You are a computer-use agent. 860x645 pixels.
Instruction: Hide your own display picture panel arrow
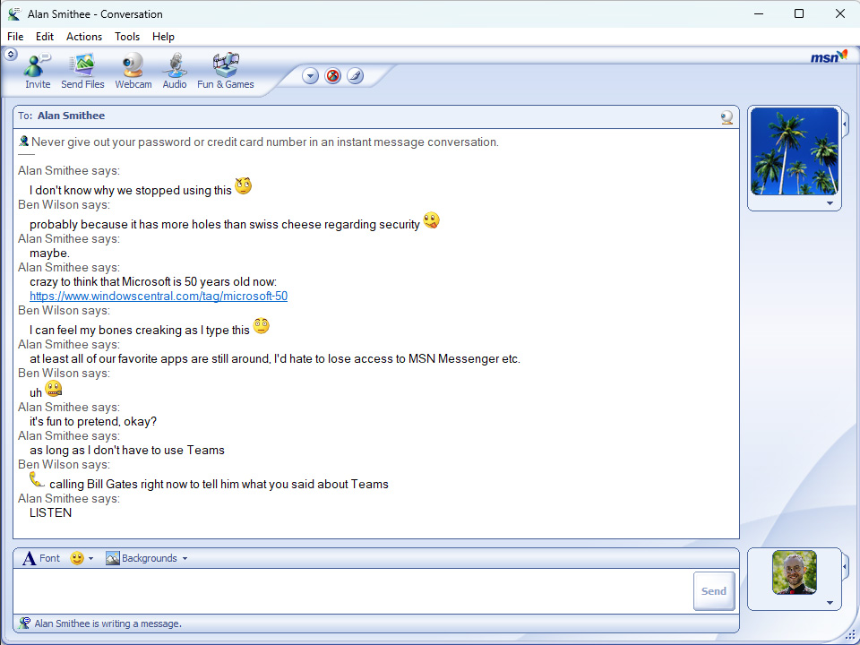tap(845, 566)
